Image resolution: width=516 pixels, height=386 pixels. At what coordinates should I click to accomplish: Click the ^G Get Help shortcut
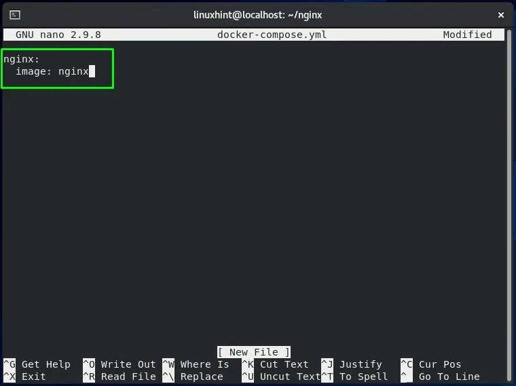pyautogui.click(x=37, y=364)
